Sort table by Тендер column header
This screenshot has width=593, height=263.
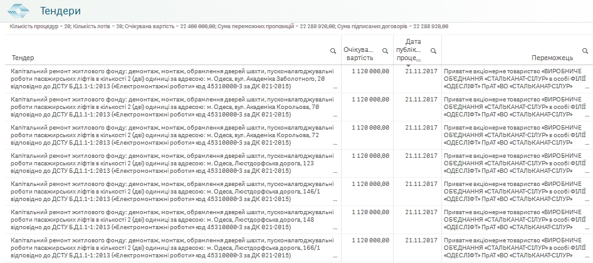pos(23,58)
